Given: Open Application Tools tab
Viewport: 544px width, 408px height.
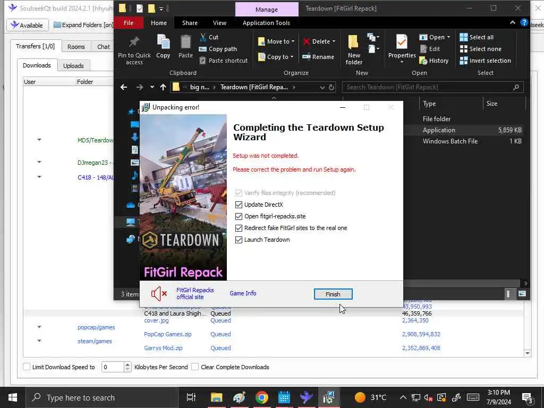Looking at the screenshot, I should point(266,23).
